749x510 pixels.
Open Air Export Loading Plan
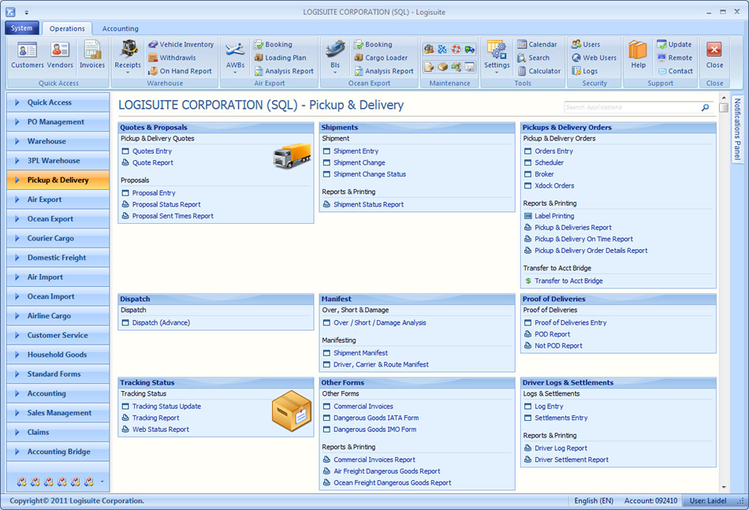[x=281, y=58]
